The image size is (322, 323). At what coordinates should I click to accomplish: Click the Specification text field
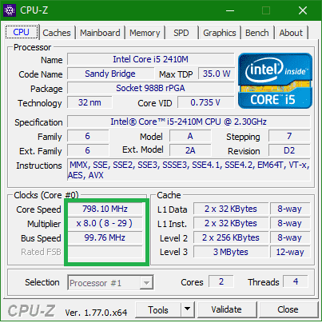pos(189,122)
